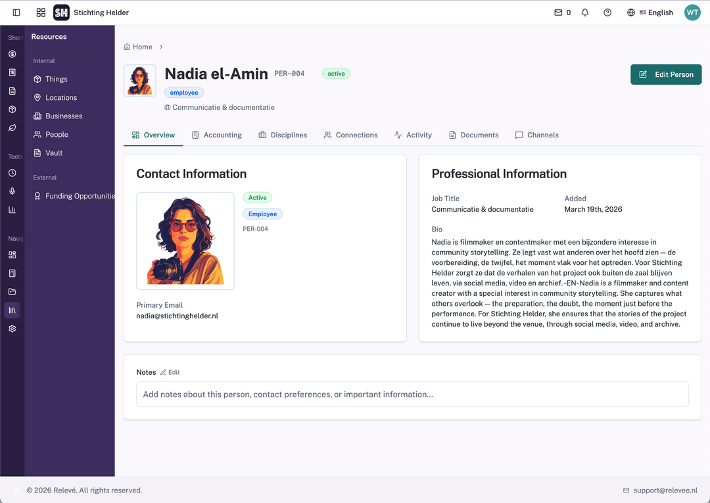Open the notifications bell
The image size is (710, 503).
pyautogui.click(x=584, y=12)
